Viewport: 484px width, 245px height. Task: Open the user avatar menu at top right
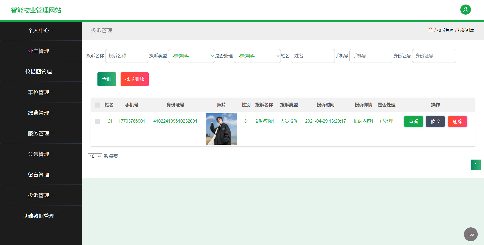tap(466, 10)
